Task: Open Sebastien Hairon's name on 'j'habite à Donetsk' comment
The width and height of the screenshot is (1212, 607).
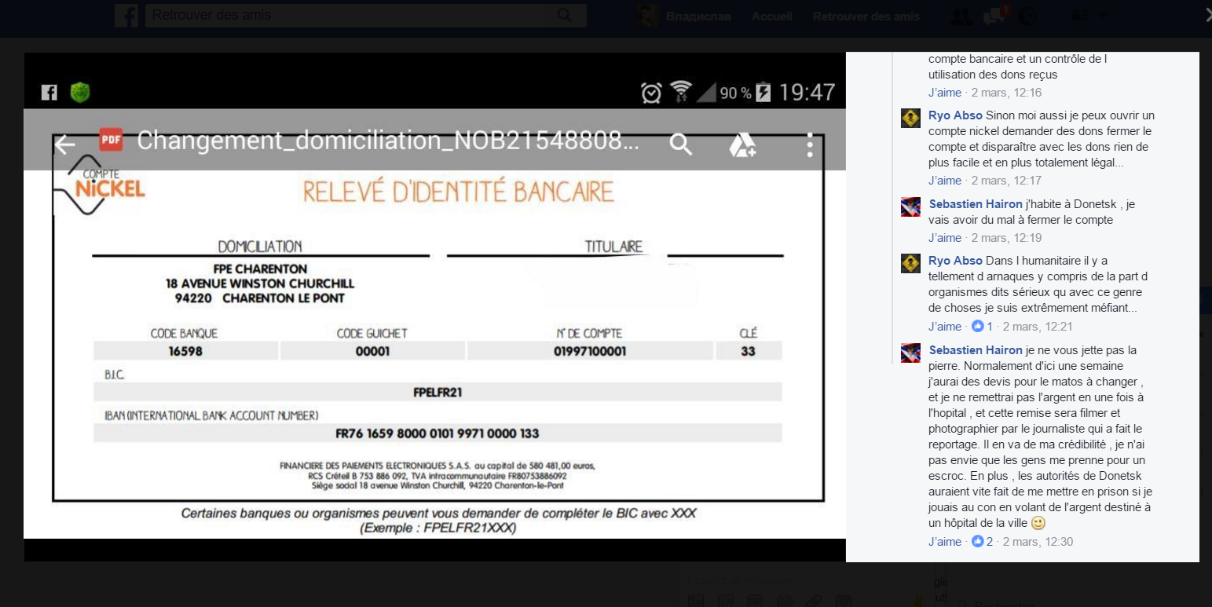Action: tap(976, 204)
